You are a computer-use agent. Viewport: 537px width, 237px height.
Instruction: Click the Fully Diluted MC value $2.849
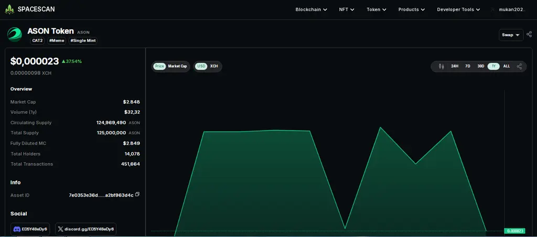click(x=132, y=143)
